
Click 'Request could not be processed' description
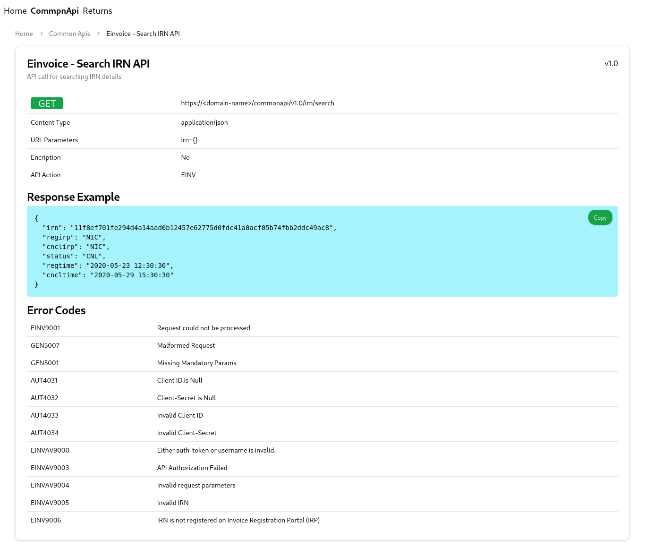(204, 328)
